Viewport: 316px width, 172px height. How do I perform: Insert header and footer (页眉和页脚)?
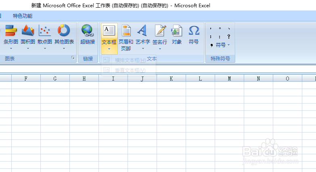click(x=126, y=37)
